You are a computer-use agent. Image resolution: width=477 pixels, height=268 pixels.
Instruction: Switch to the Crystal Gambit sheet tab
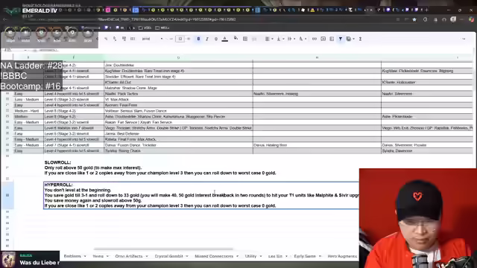click(x=169, y=256)
